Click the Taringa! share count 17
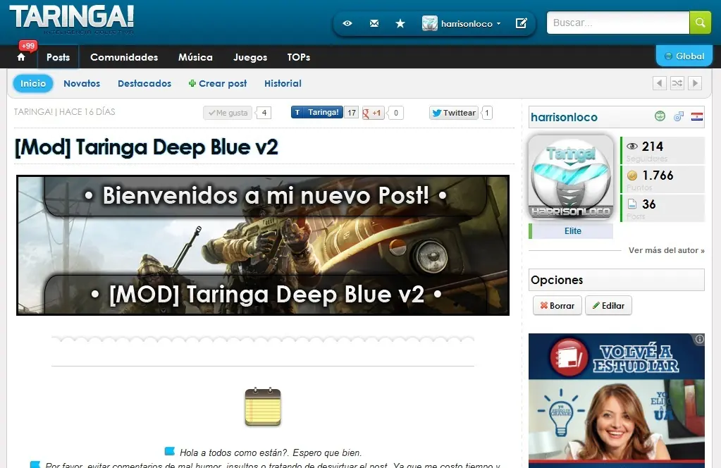 click(352, 113)
